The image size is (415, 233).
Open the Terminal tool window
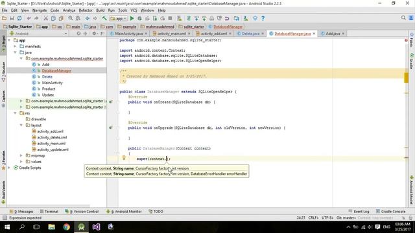(49, 212)
